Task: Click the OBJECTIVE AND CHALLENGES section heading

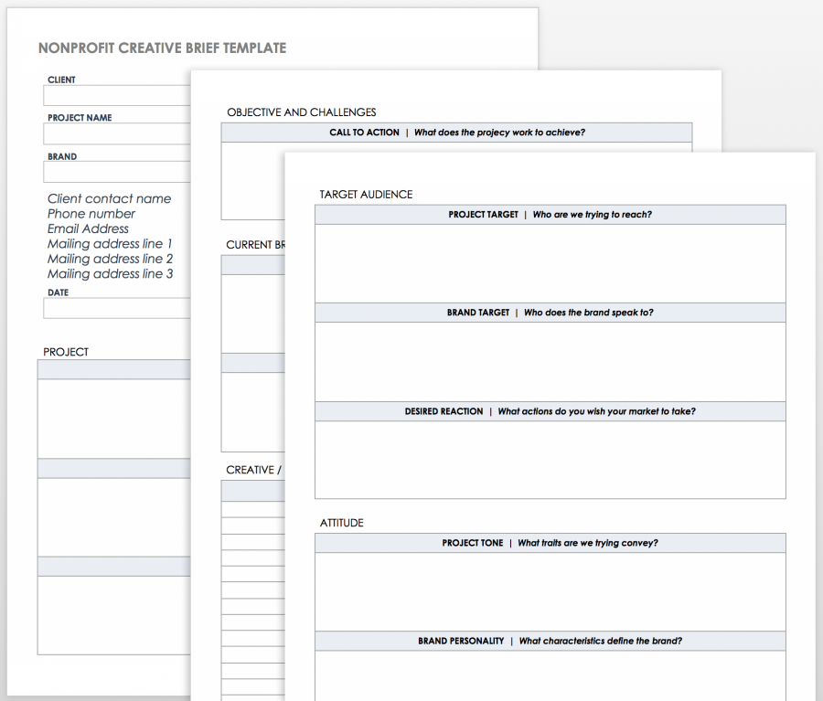Action: tap(302, 112)
